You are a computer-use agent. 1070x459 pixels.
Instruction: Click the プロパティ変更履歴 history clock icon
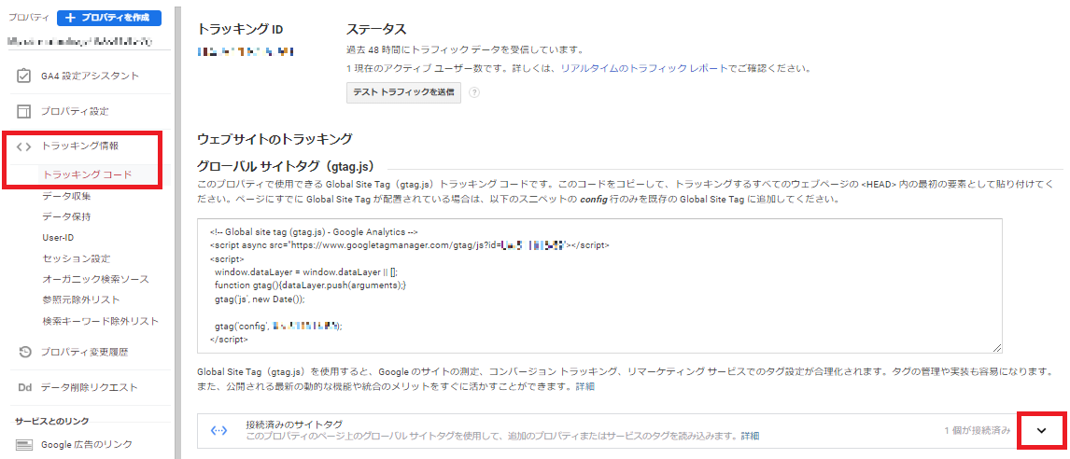click(x=24, y=352)
